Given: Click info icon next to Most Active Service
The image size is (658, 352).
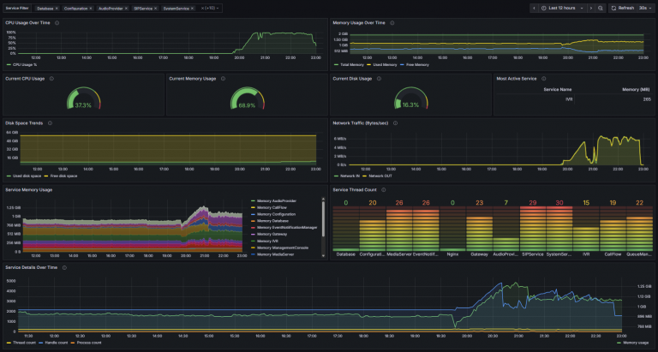Looking at the screenshot, I should [x=543, y=79].
